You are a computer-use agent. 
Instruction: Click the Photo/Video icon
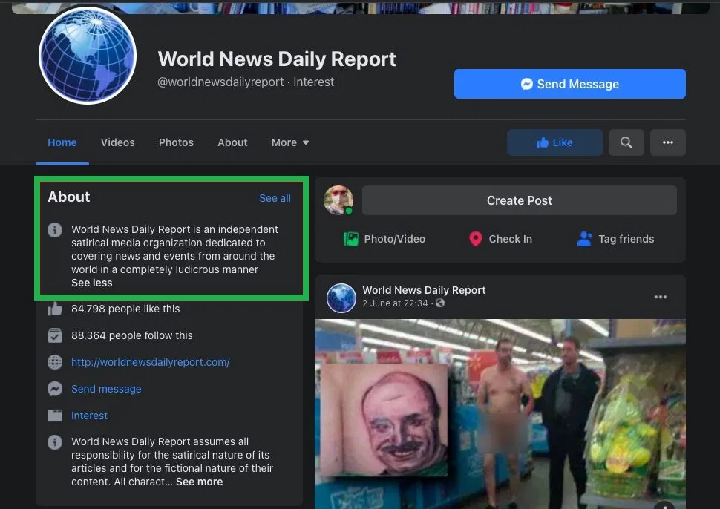[350, 239]
